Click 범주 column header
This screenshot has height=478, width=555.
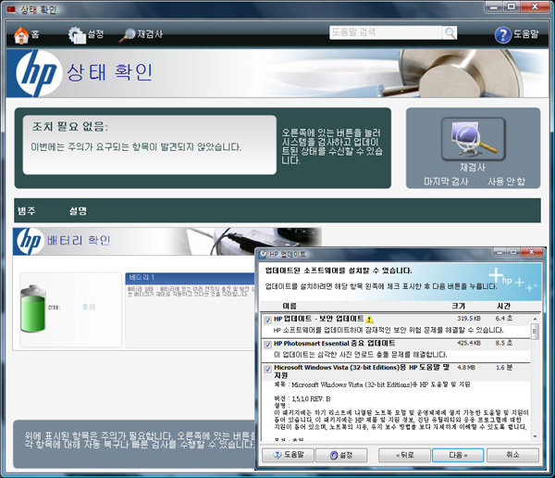27,211
